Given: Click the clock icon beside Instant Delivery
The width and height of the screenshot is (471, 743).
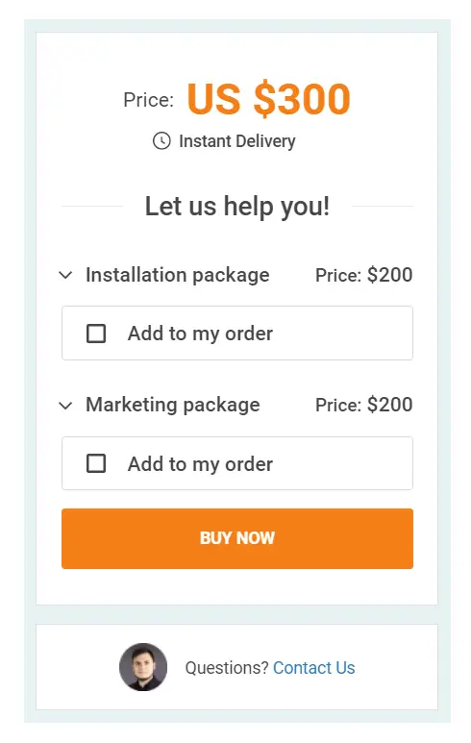Looking at the screenshot, I should (x=161, y=141).
